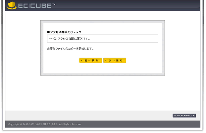Click the アクセス権限は正常です result message
The width and height of the screenshot is (206, 133).
point(69,39)
